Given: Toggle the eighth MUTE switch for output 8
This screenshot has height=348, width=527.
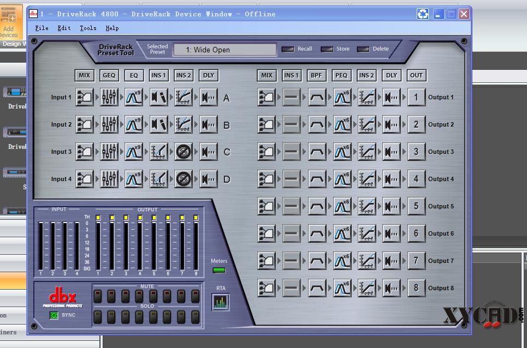Looking at the screenshot, I should pos(196,297).
